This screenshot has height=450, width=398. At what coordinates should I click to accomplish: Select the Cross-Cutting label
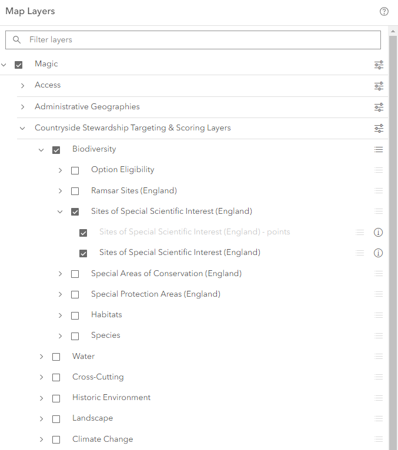click(98, 377)
